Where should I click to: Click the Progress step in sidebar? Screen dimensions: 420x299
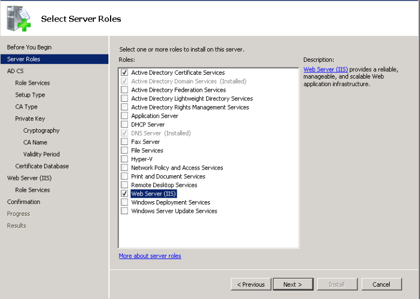click(x=18, y=214)
